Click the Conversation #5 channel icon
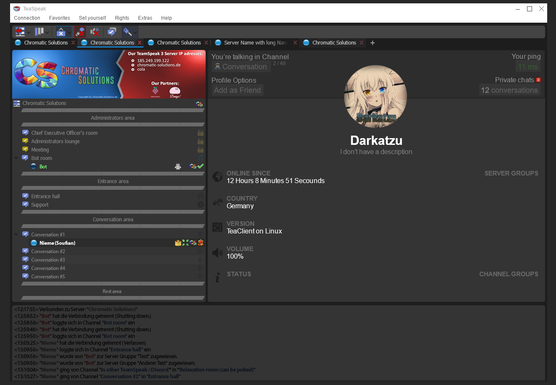Image resolution: width=556 pixels, height=385 pixels. pyautogui.click(x=25, y=276)
